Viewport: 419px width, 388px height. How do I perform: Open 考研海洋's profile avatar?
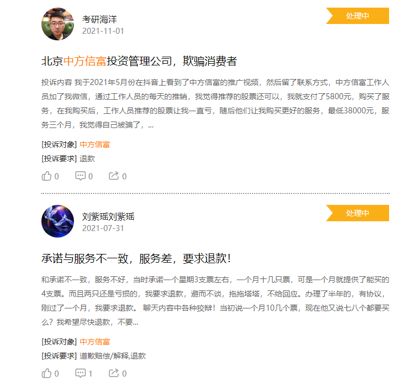[58, 24]
